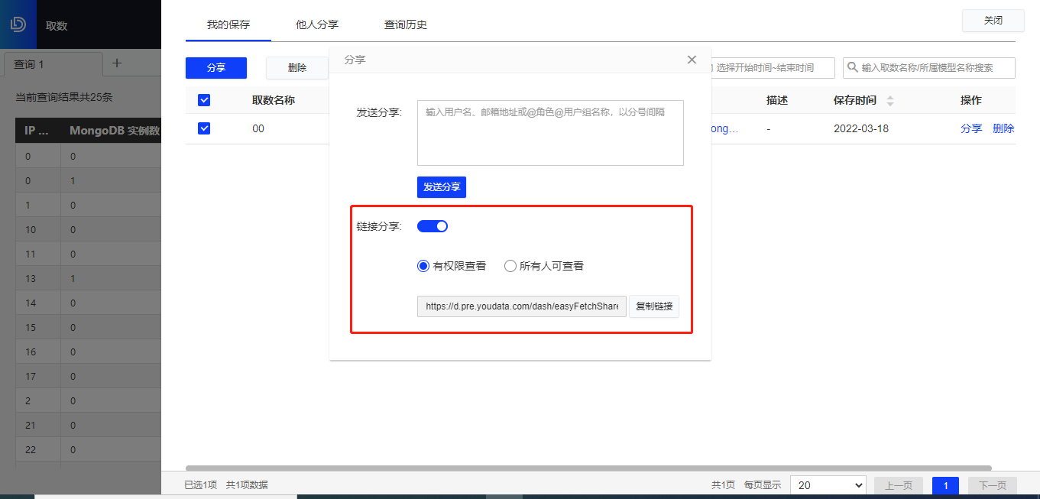This screenshot has height=499, width=1040.
Task: Click the magnifier icon in the search box
Action: (x=853, y=68)
